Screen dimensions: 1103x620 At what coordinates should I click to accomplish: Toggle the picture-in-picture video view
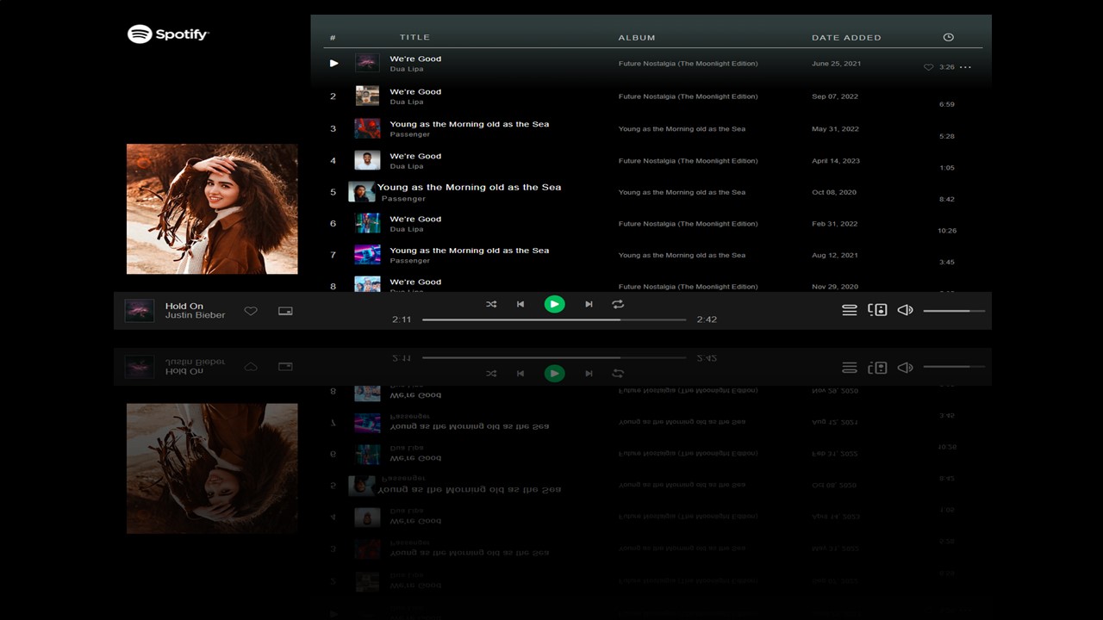[284, 310]
